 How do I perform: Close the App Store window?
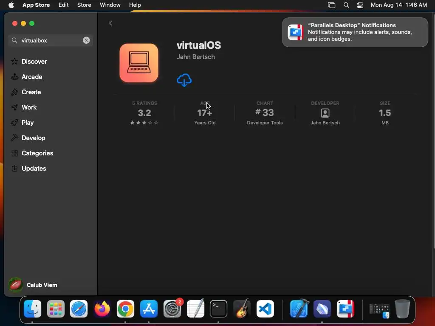pos(15,23)
